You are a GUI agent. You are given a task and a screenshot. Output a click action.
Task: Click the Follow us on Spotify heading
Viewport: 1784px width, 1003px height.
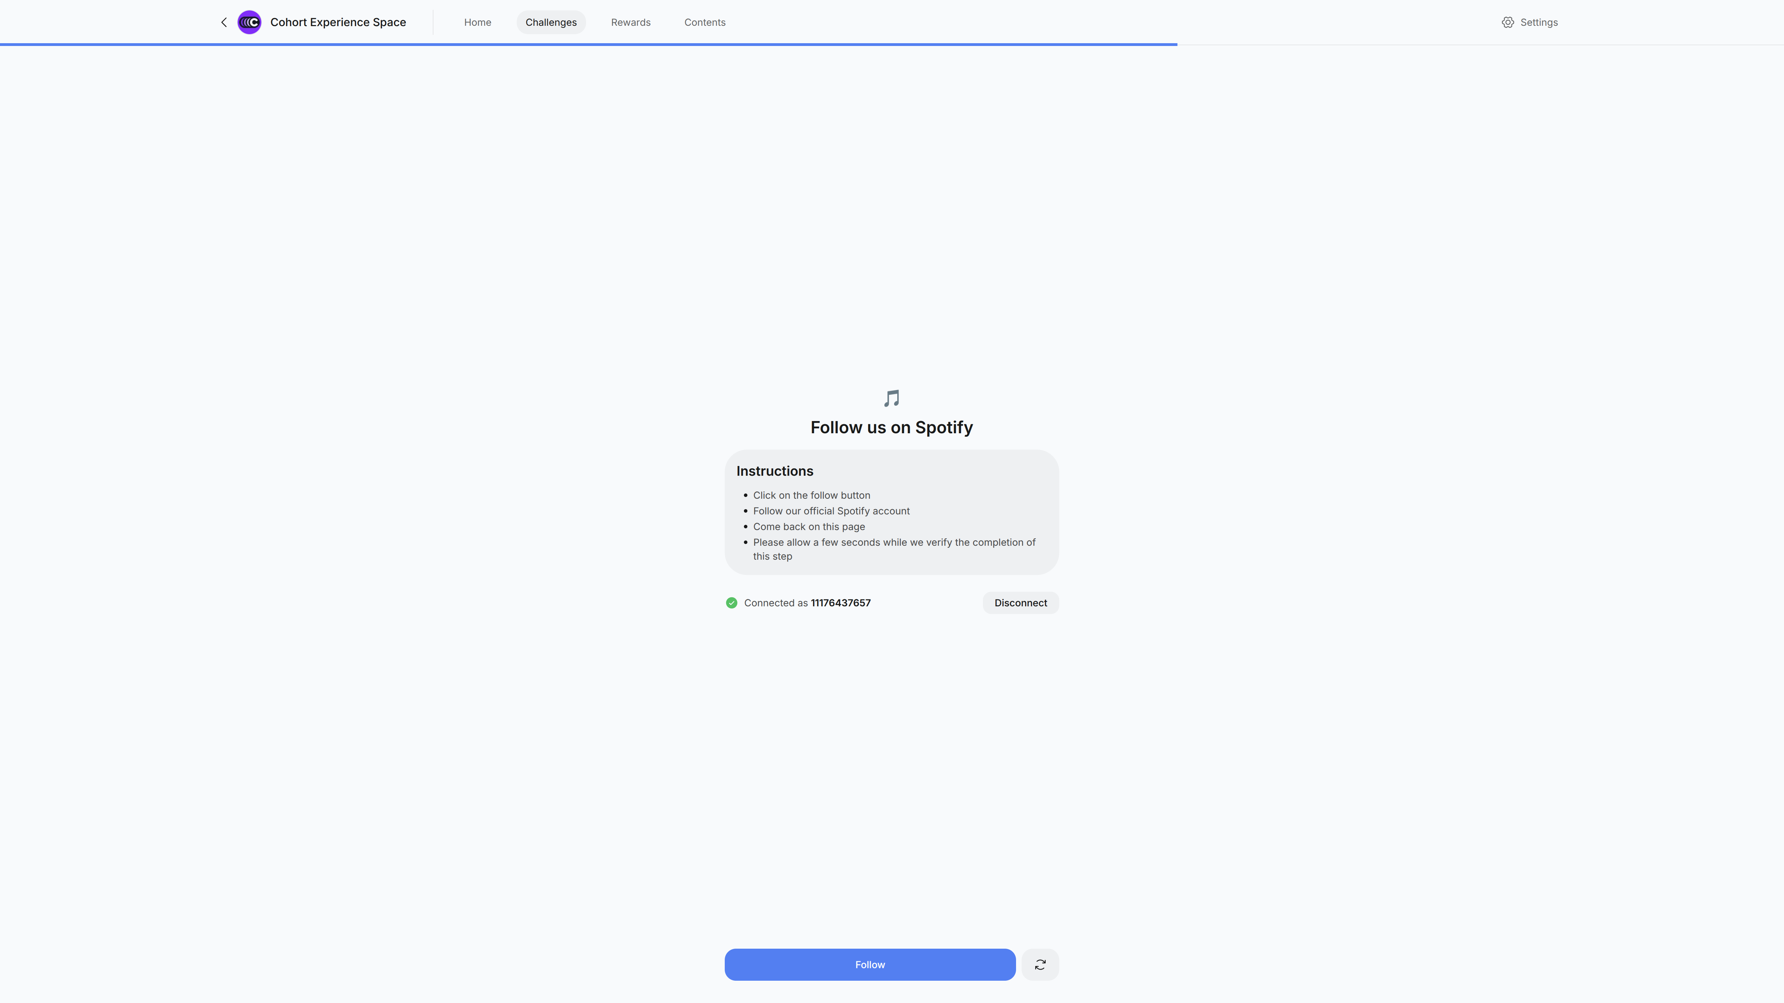pyautogui.click(x=891, y=428)
